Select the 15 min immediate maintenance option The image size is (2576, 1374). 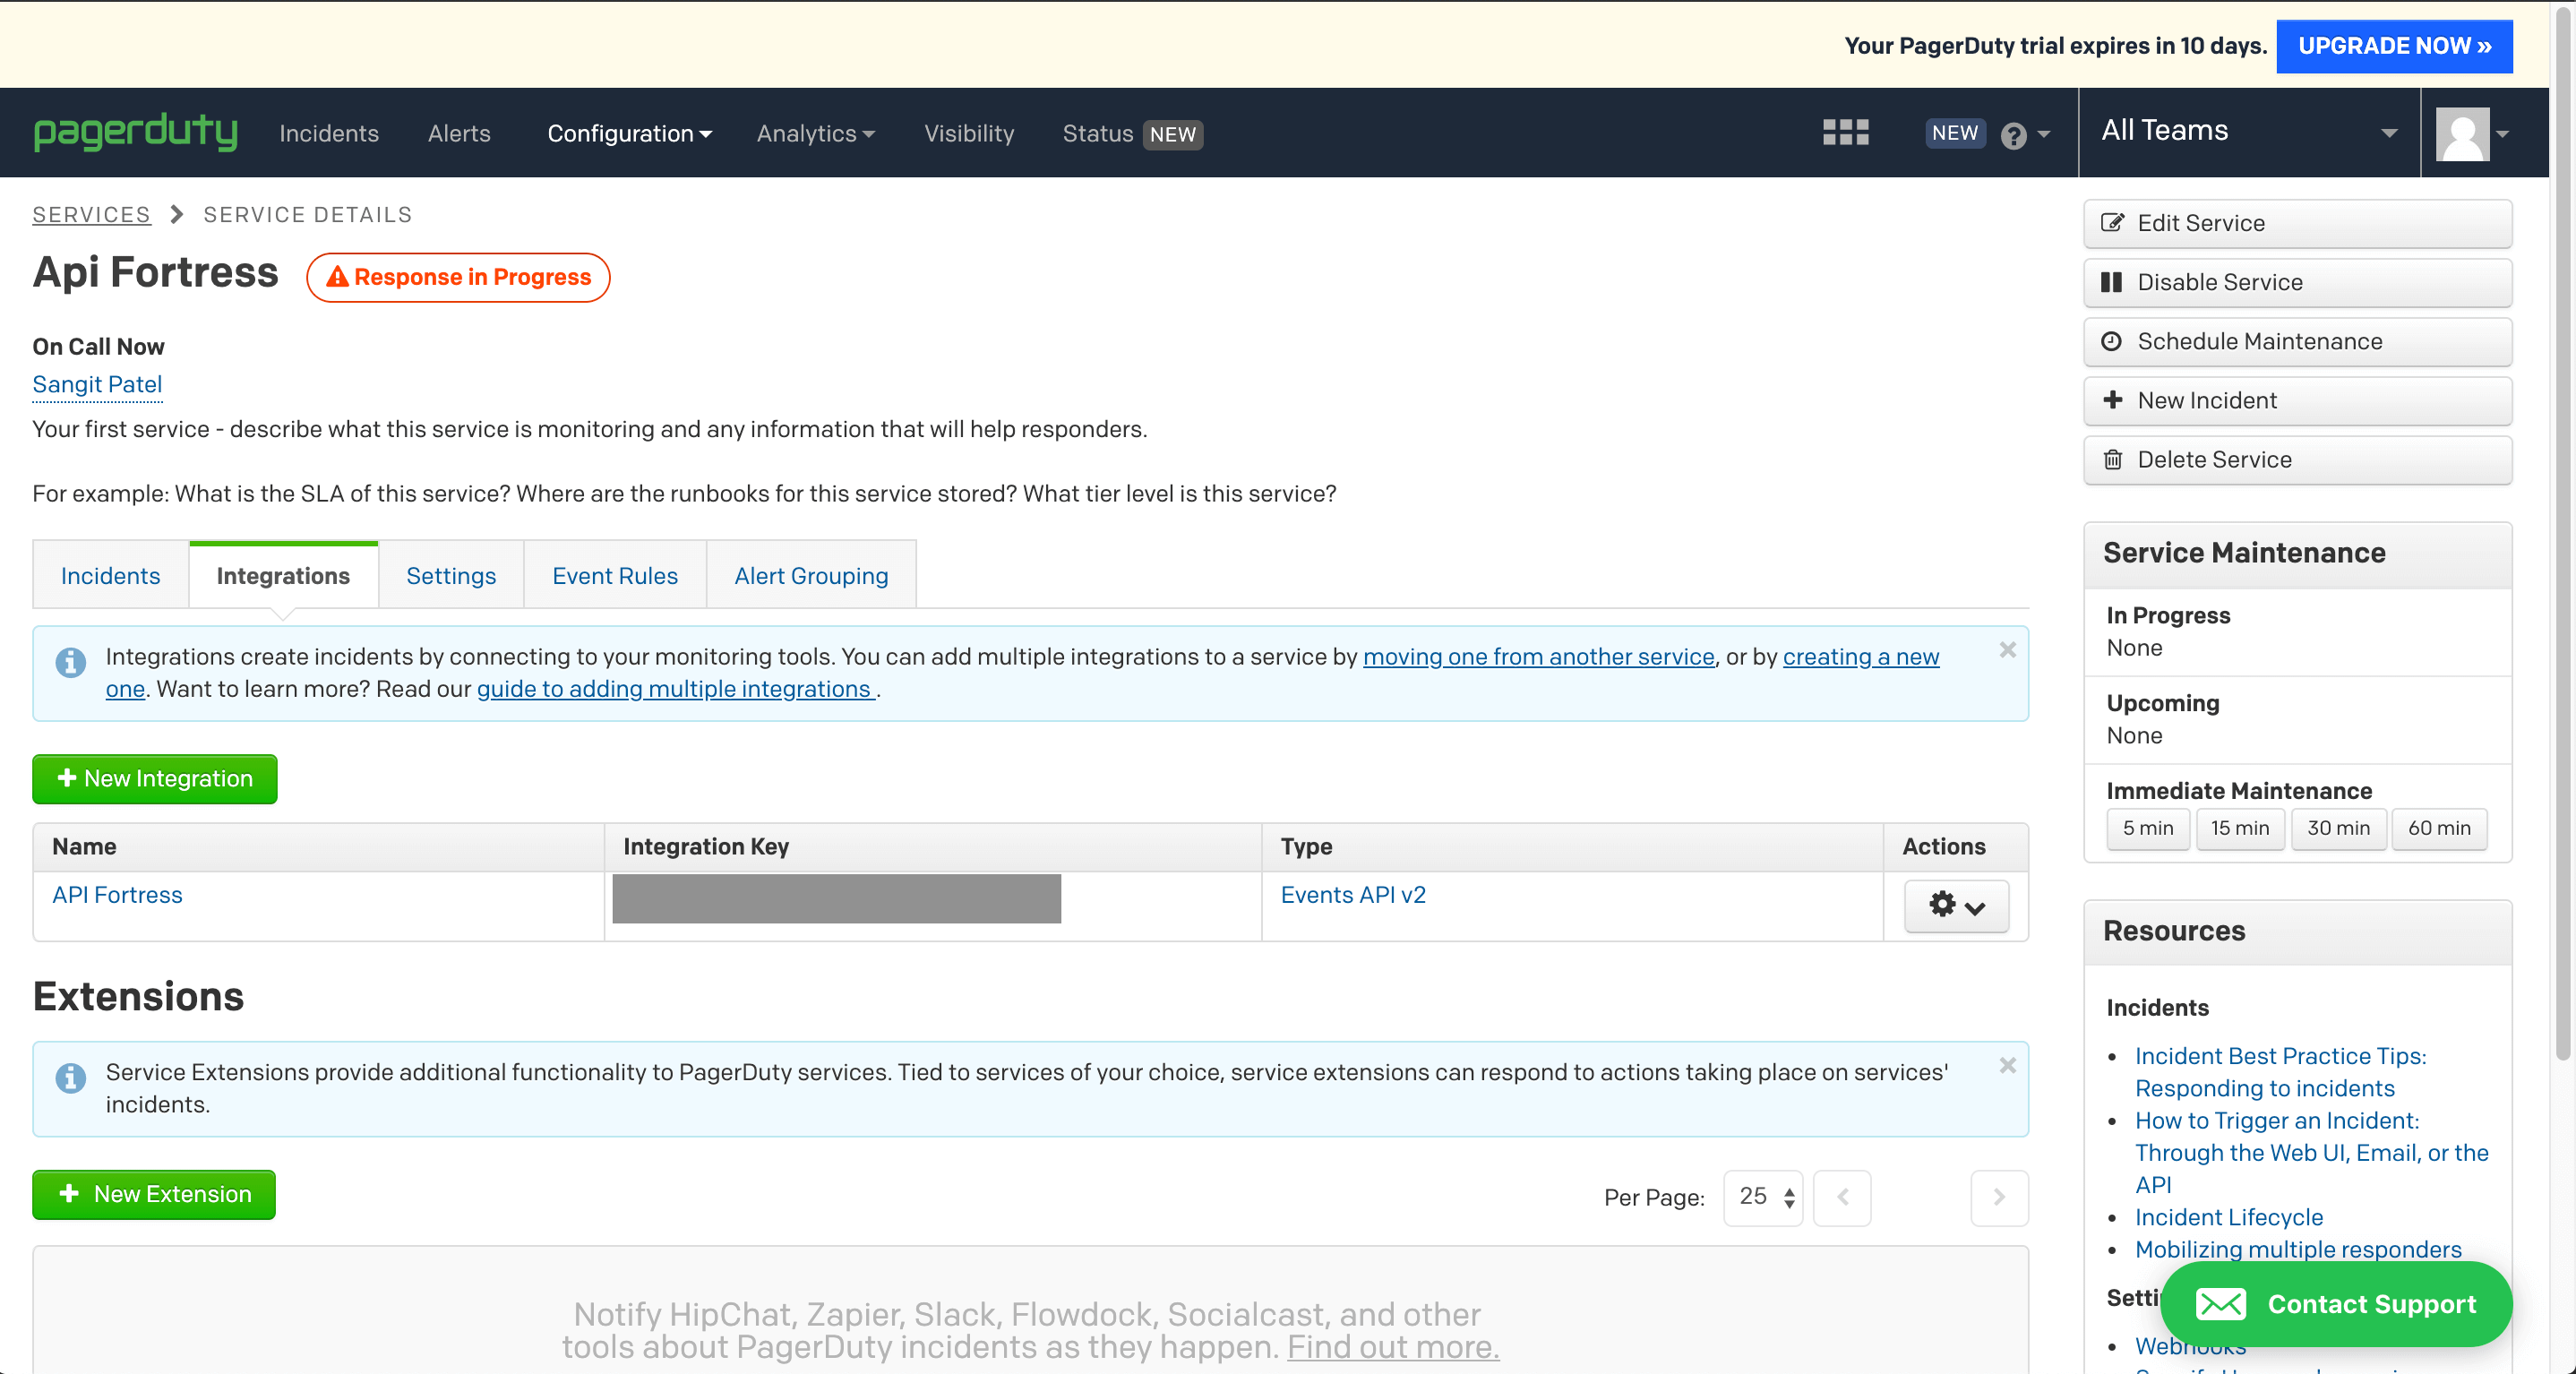[2238, 829]
